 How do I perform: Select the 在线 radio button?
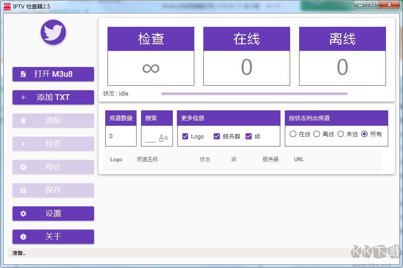[x=293, y=133]
